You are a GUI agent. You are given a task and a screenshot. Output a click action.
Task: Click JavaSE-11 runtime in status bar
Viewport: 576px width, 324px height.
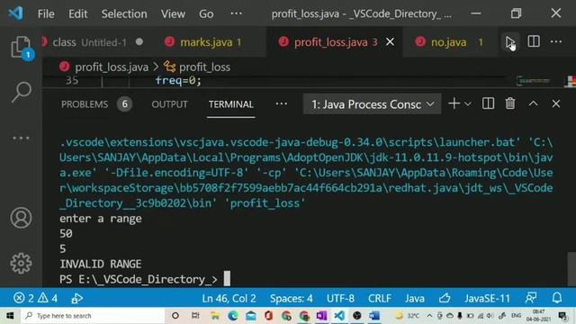pos(487,298)
